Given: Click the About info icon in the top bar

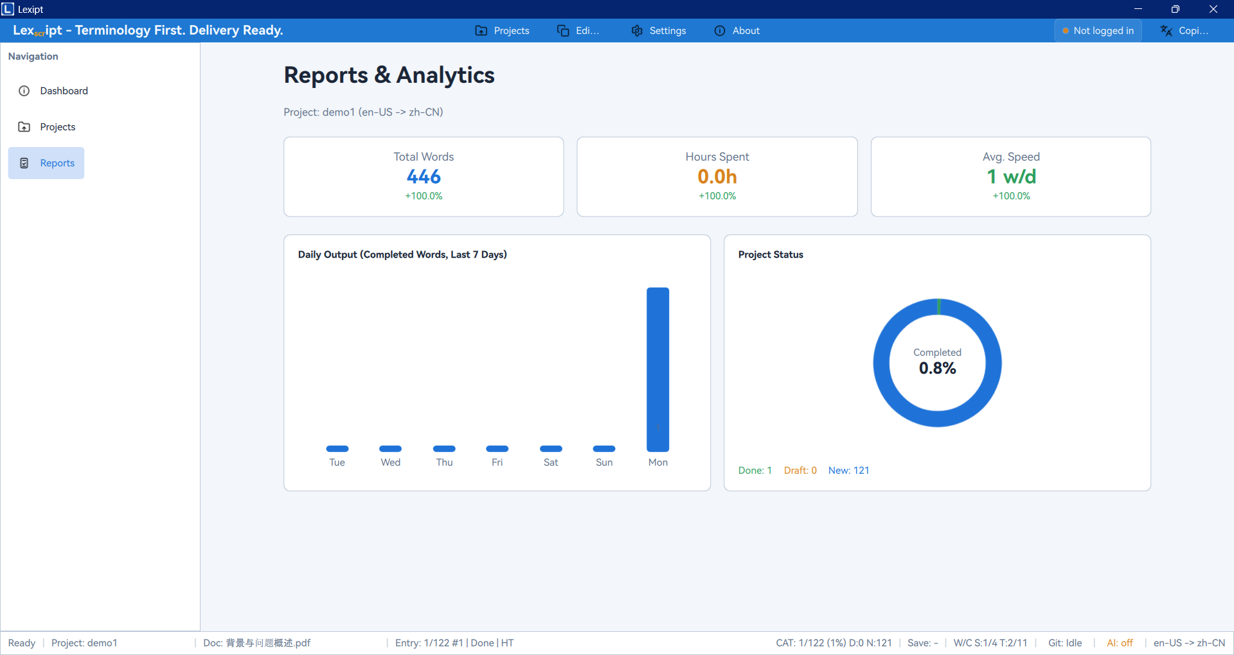Looking at the screenshot, I should pyautogui.click(x=720, y=31).
